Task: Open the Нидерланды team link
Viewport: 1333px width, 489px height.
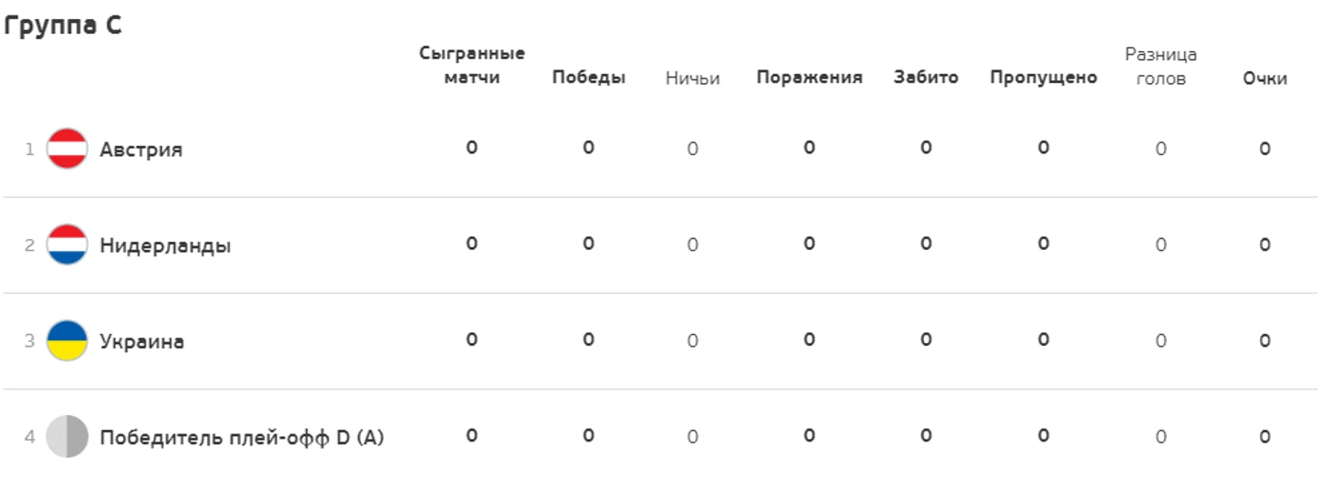Action: coord(165,245)
